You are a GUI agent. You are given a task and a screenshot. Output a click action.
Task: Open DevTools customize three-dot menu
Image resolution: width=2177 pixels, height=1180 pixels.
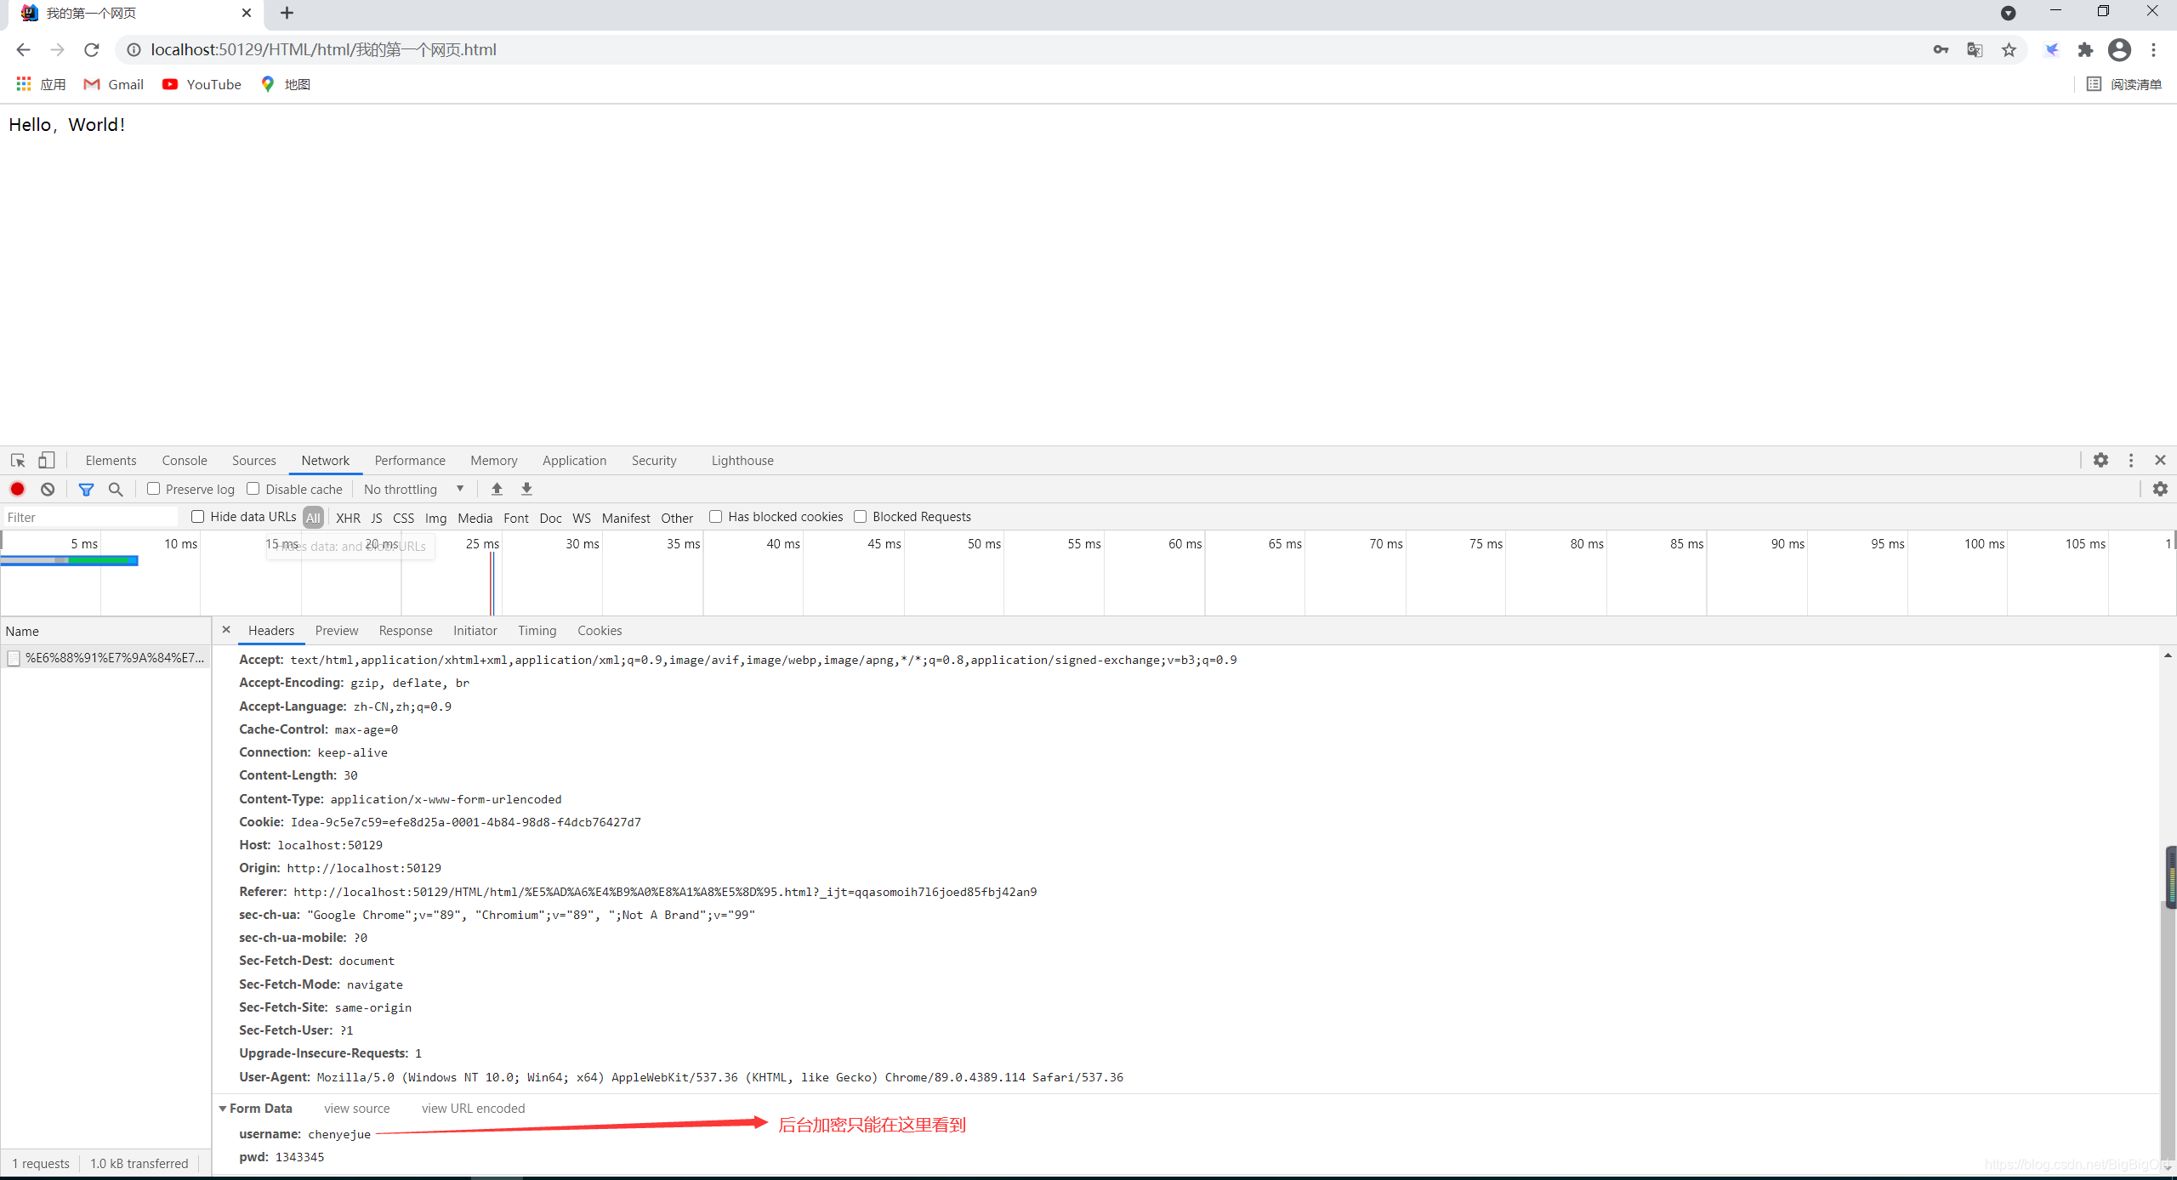2131,460
